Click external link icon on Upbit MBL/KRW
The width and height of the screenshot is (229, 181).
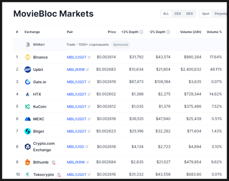pos(87,69)
